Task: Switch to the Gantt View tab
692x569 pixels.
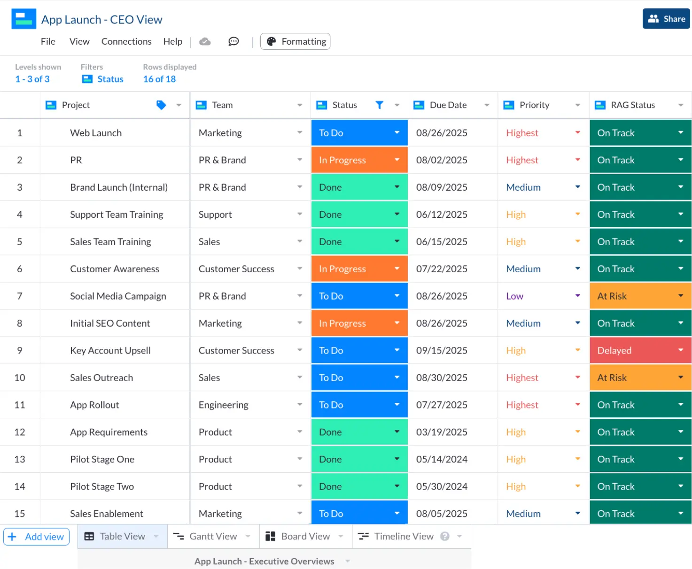Action: tap(213, 536)
